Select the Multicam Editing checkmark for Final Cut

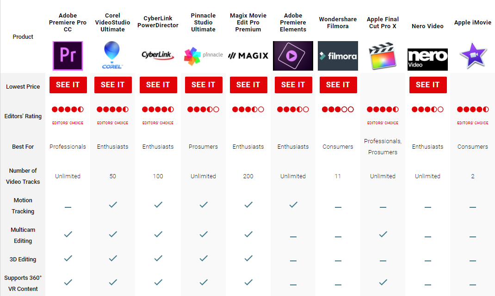[383, 234]
